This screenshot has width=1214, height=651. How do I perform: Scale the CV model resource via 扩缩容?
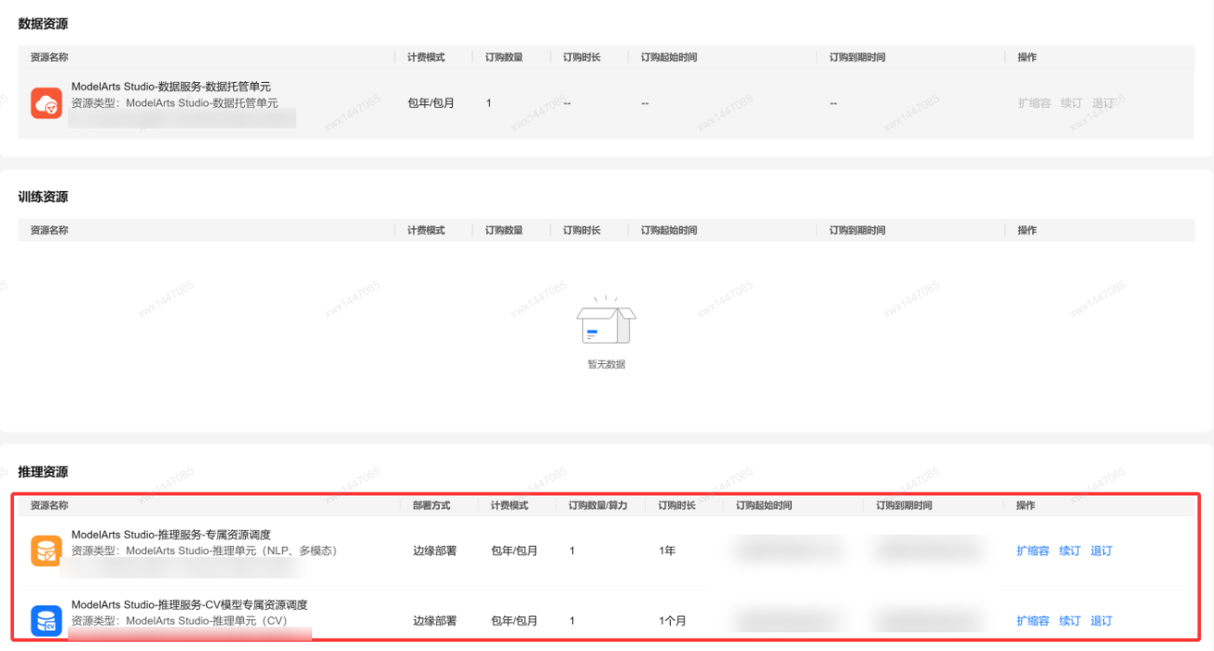[x=1032, y=620]
